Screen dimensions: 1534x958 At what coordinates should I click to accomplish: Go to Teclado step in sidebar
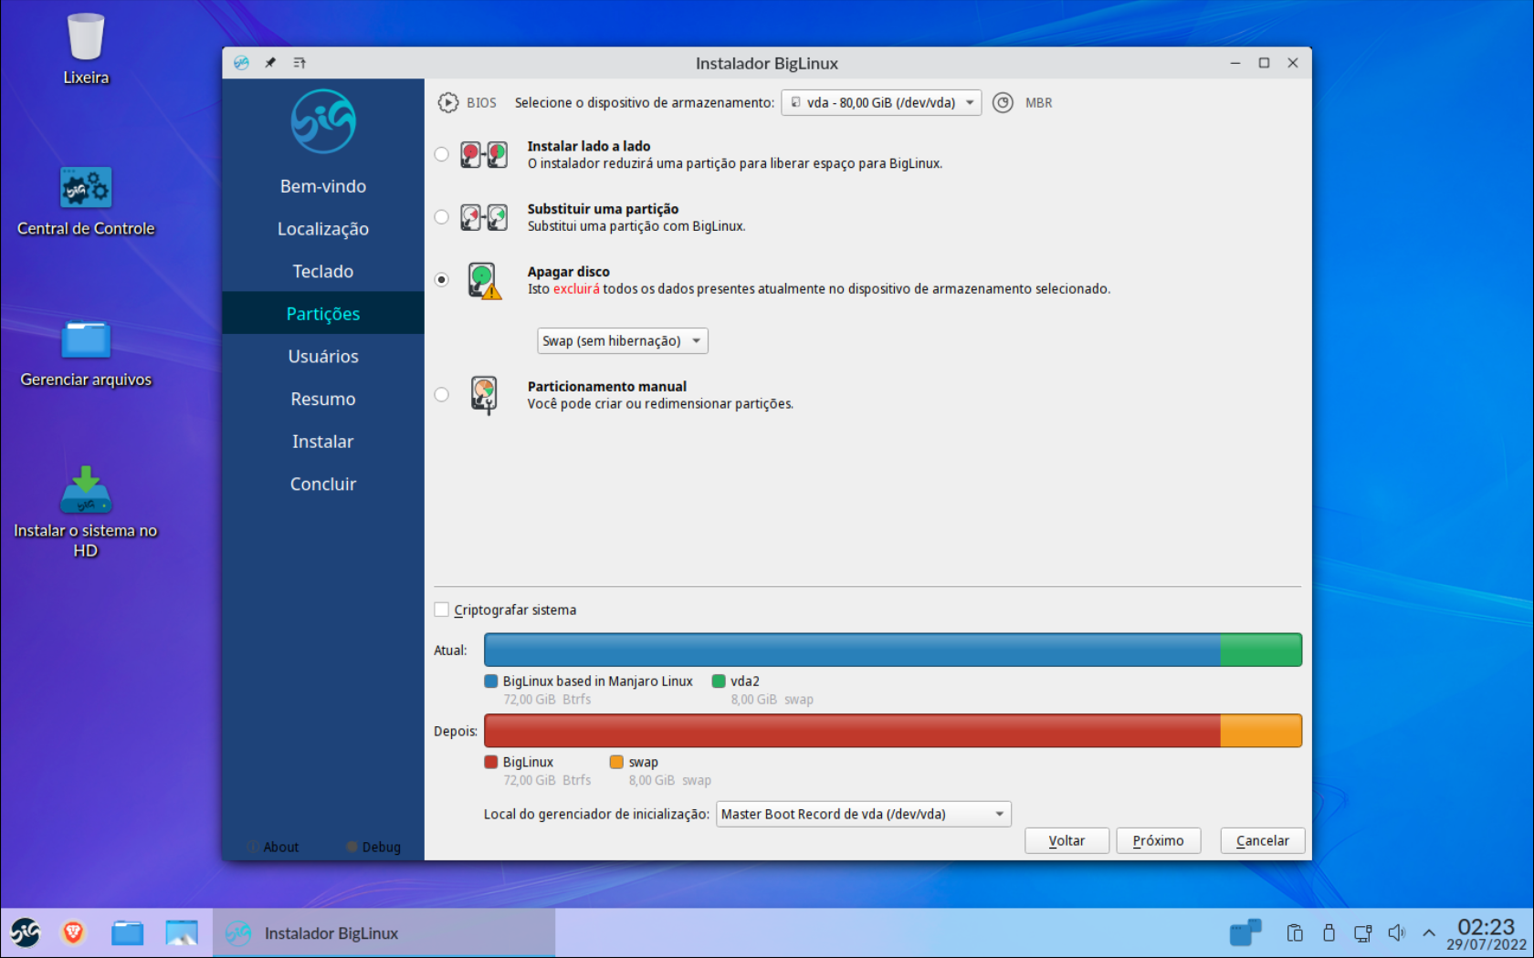pos(323,271)
